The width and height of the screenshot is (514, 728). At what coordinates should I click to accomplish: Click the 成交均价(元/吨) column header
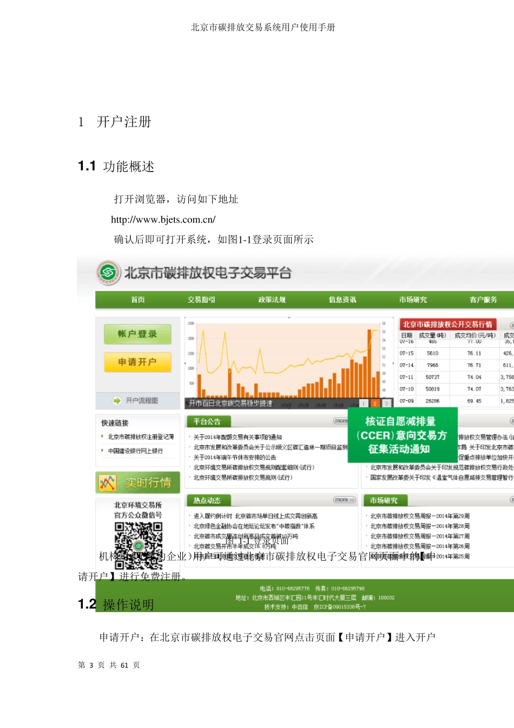(475, 335)
